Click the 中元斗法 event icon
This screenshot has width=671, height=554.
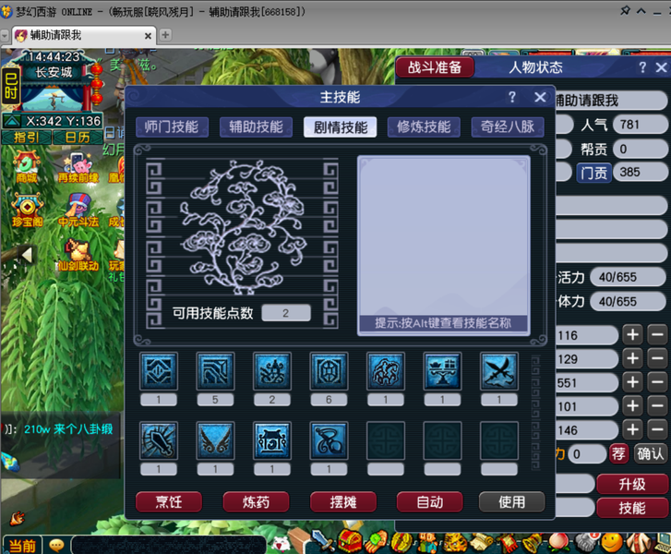tap(78, 211)
